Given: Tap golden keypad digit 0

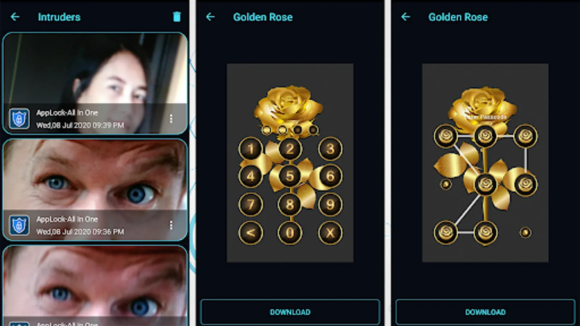Looking at the screenshot, I should tap(290, 233).
